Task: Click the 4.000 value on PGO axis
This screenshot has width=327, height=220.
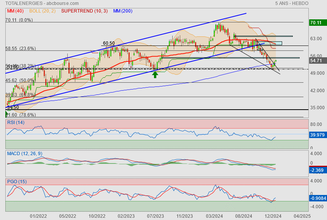Action: click(316, 181)
